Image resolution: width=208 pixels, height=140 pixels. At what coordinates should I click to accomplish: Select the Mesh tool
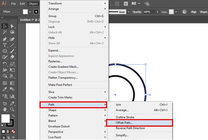[5, 83]
